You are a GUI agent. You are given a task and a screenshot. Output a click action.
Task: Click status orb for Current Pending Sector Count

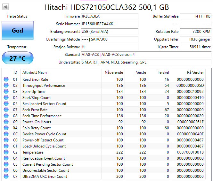point(6,164)
